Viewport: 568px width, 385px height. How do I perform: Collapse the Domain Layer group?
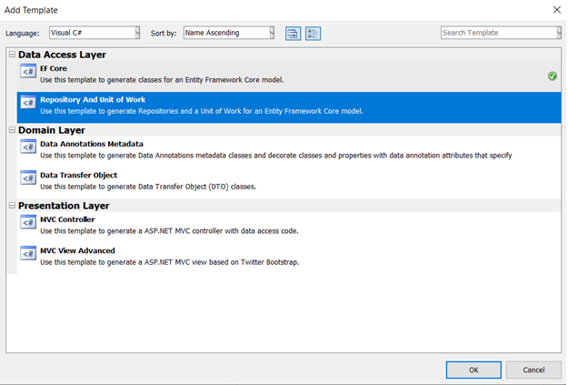[12, 130]
